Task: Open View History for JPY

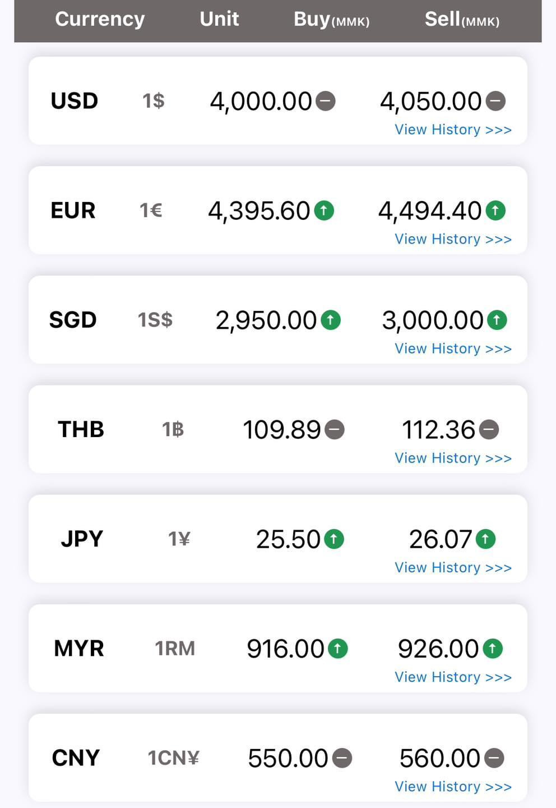Action: (x=453, y=567)
